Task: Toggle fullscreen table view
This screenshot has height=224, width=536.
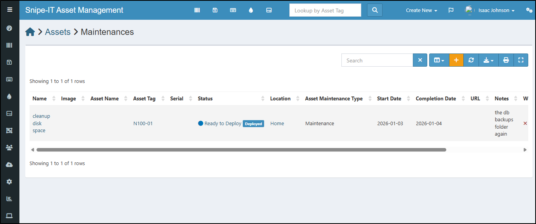Action: click(x=521, y=60)
